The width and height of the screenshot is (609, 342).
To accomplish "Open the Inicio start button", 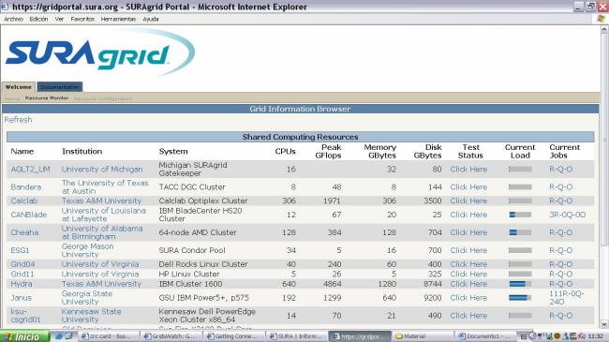I will [24, 336].
